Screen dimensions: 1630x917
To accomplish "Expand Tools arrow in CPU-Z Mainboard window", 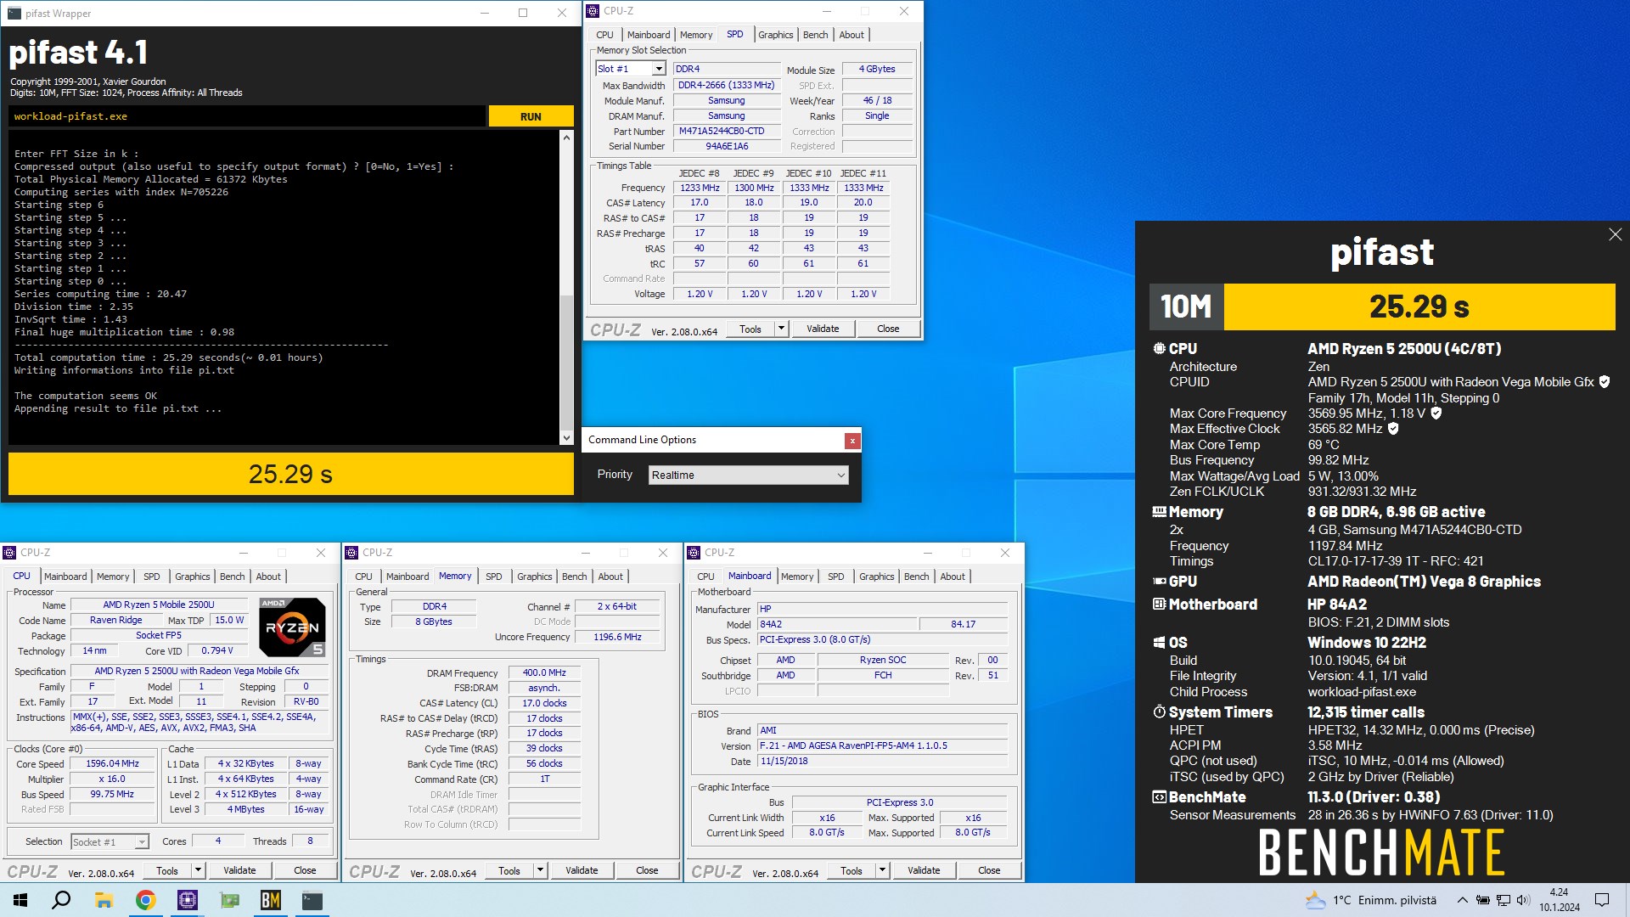I will [882, 870].
